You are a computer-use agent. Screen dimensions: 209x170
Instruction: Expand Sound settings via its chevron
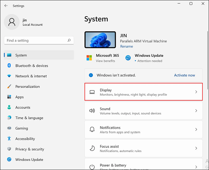point(196,111)
